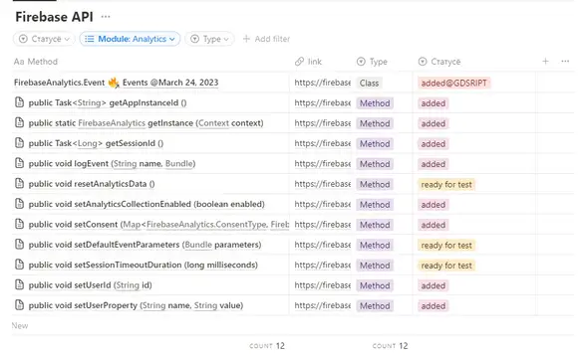Click the Type column header

(372, 62)
